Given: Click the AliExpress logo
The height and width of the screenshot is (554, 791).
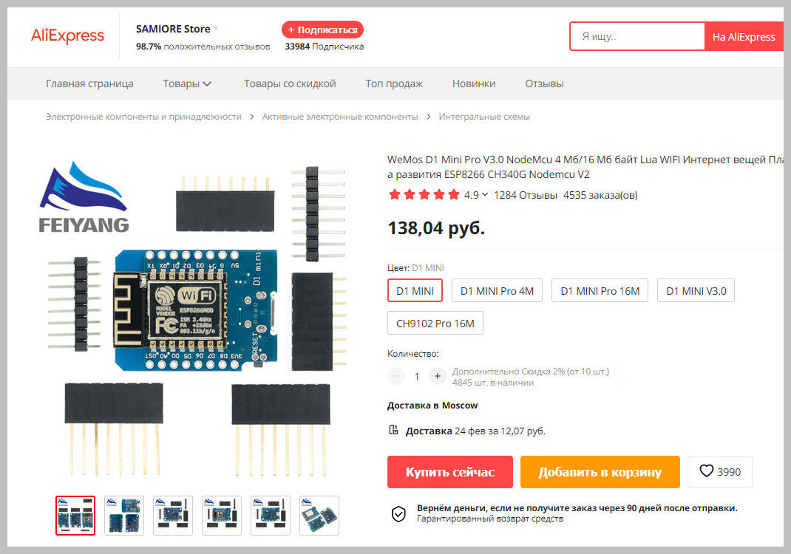Looking at the screenshot, I should (x=67, y=35).
